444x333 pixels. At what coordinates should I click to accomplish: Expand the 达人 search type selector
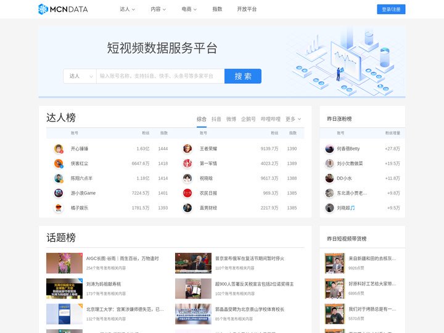80,76
